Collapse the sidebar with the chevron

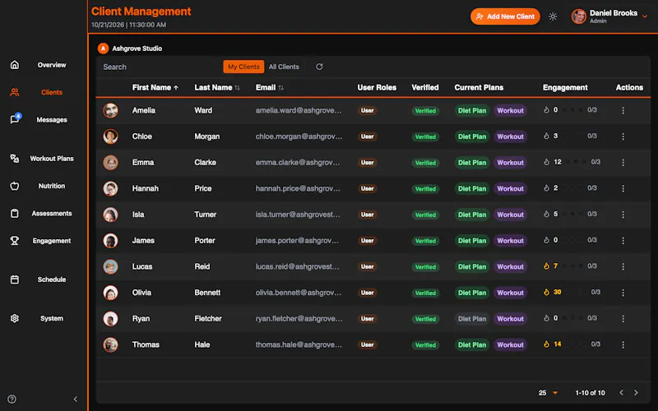(x=76, y=399)
